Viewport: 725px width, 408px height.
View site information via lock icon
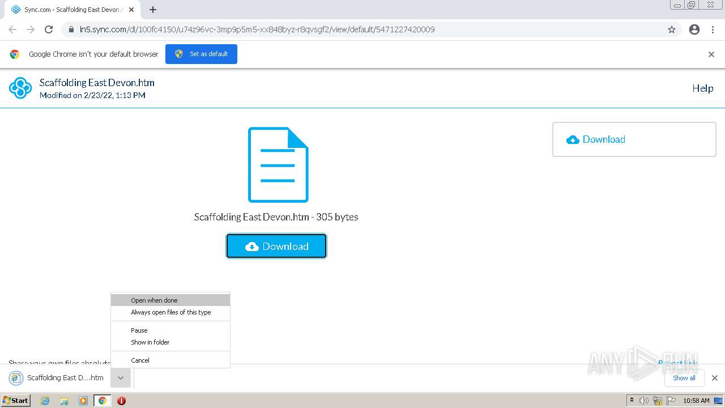pyautogui.click(x=71, y=29)
